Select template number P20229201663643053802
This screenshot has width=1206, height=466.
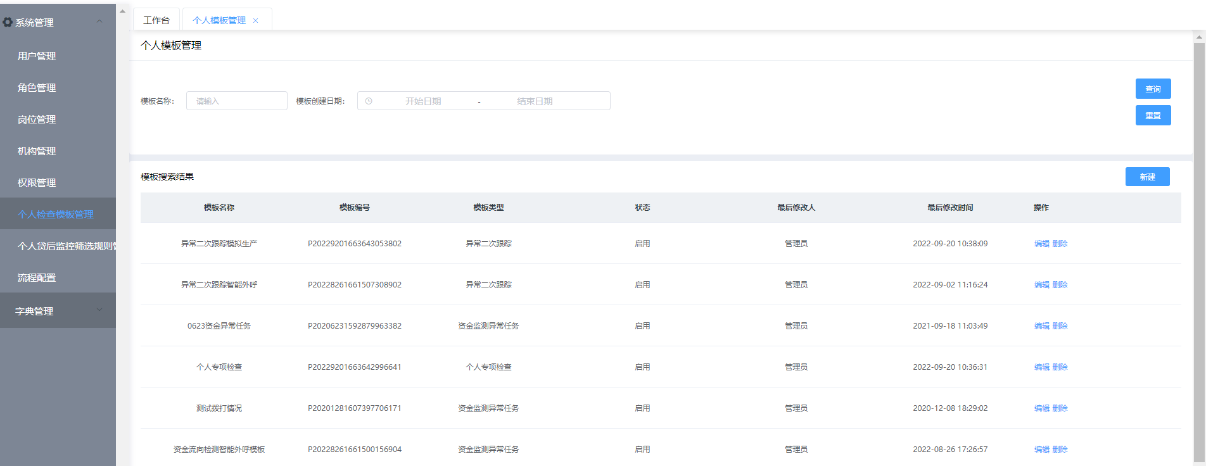(x=355, y=243)
